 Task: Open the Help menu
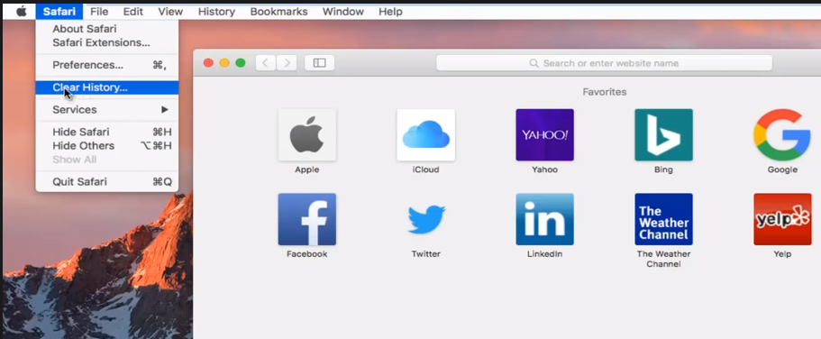[390, 12]
